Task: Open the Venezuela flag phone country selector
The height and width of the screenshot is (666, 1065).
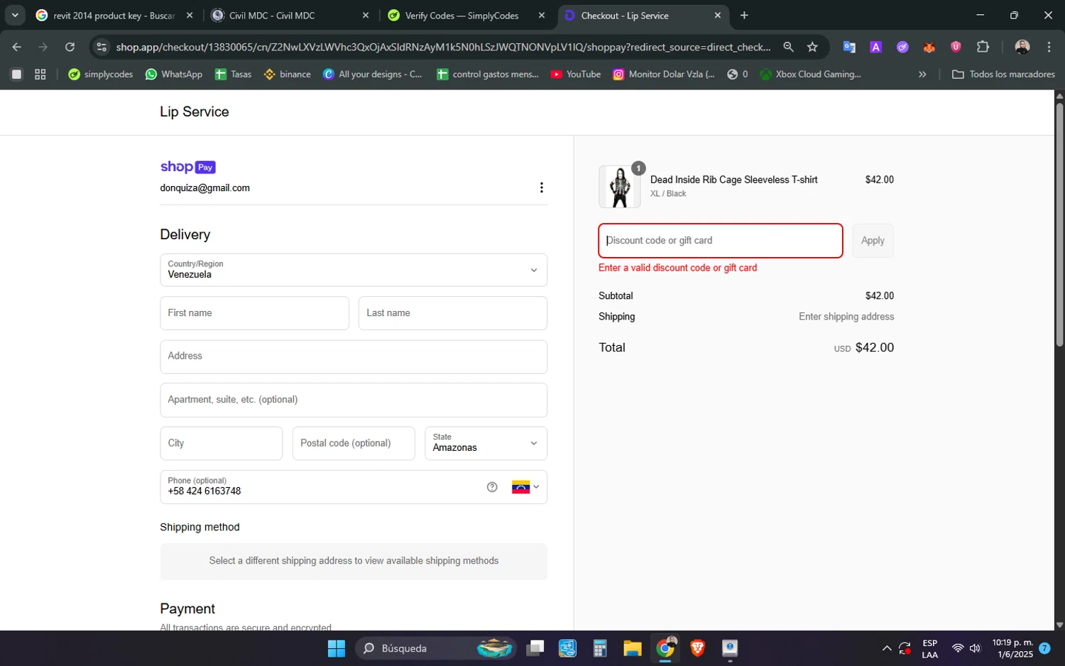Action: pyautogui.click(x=525, y=487)
